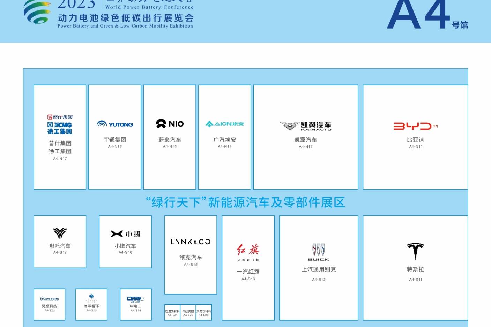Select the 昊极科技 booth label

click(49, 306)
